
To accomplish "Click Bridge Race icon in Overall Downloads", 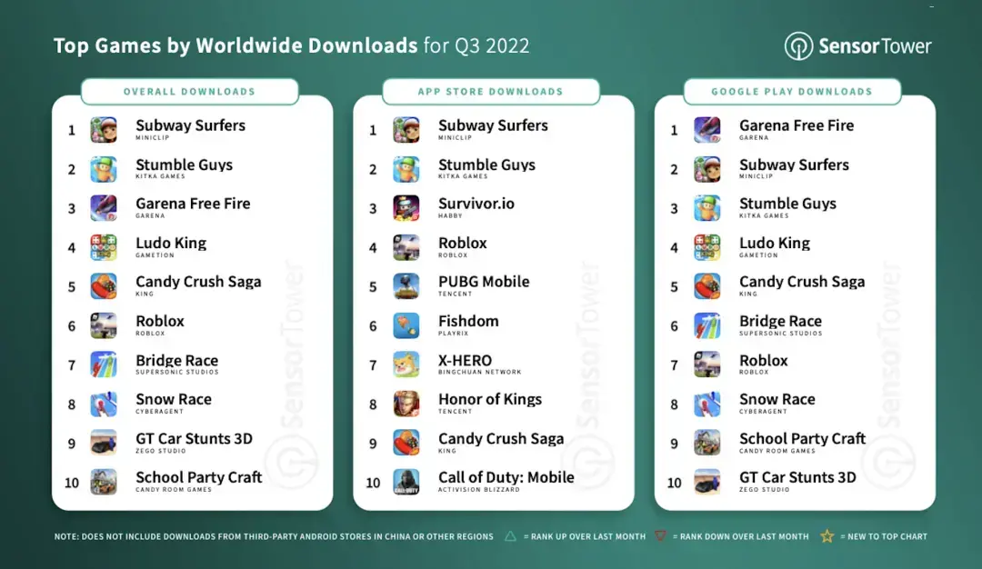I will point(104,364).
